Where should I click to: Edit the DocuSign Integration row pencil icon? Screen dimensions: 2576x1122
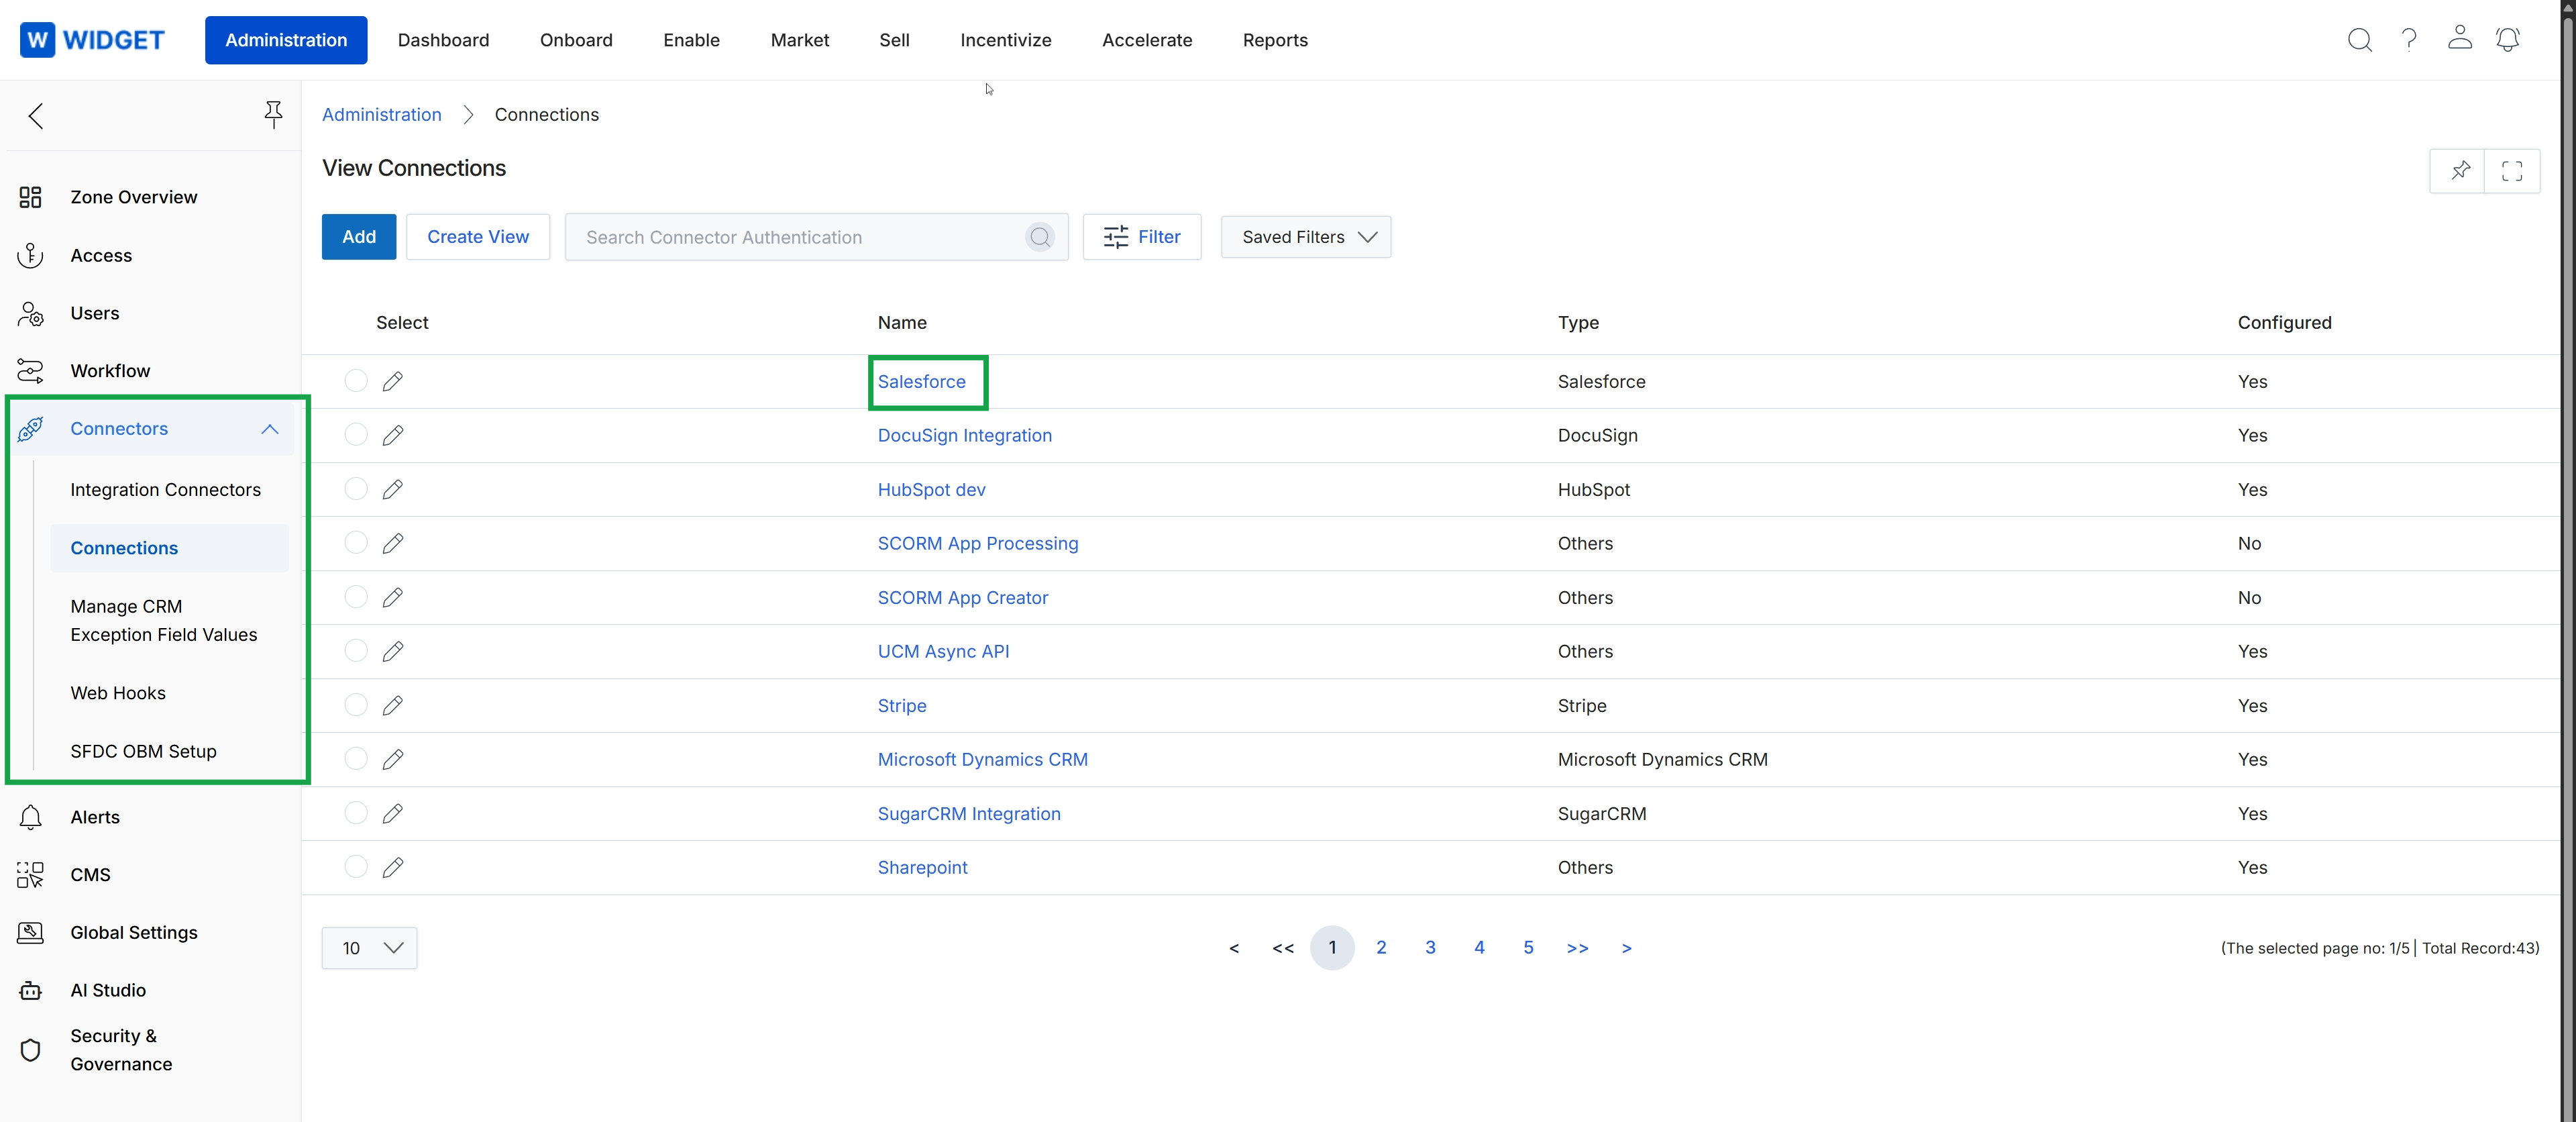(x=393, y=436)
